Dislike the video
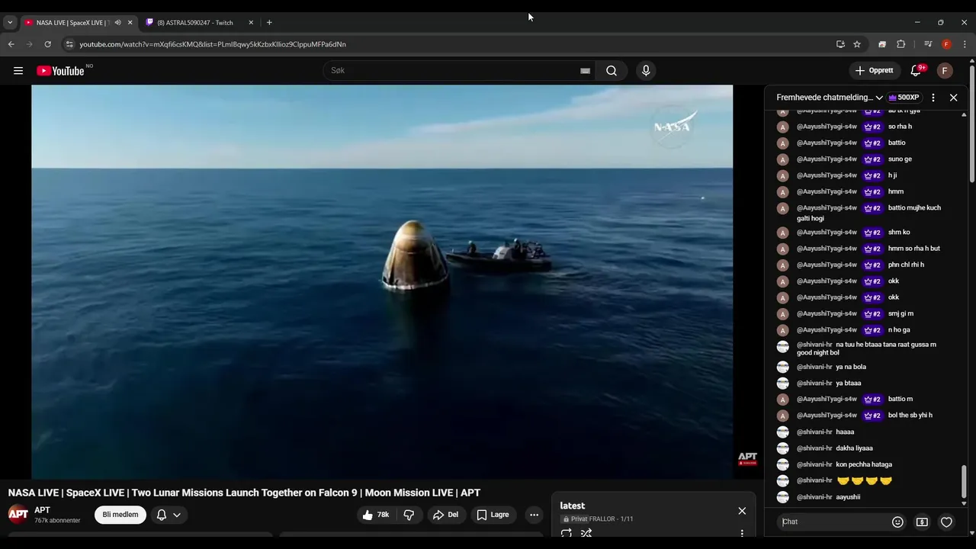 tap(409, 515)
